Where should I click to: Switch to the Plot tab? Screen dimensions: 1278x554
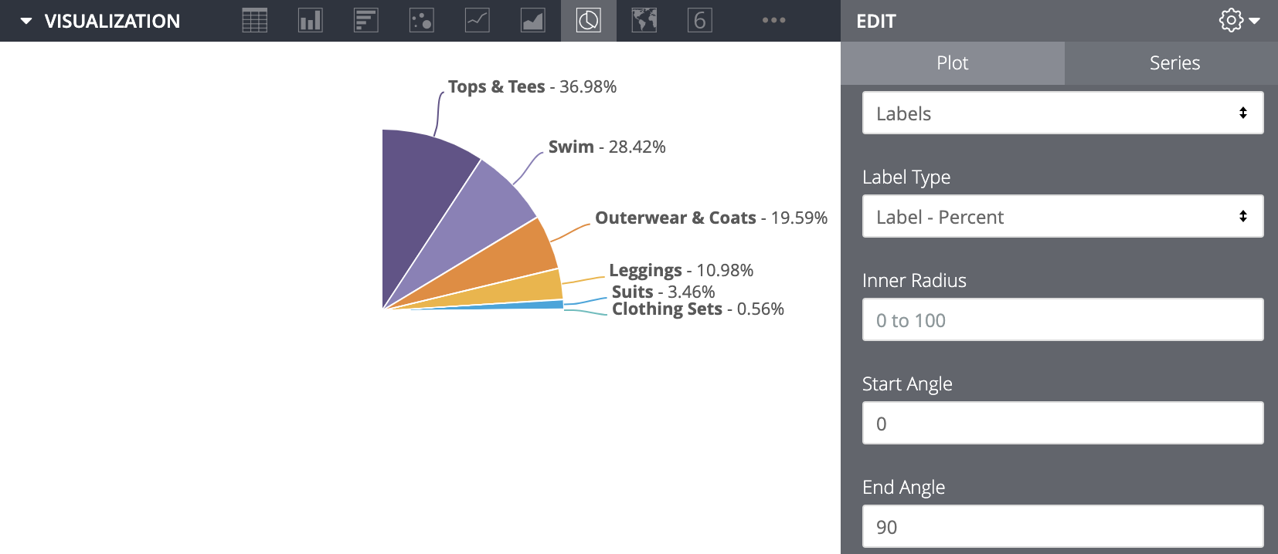coord(952,63)
